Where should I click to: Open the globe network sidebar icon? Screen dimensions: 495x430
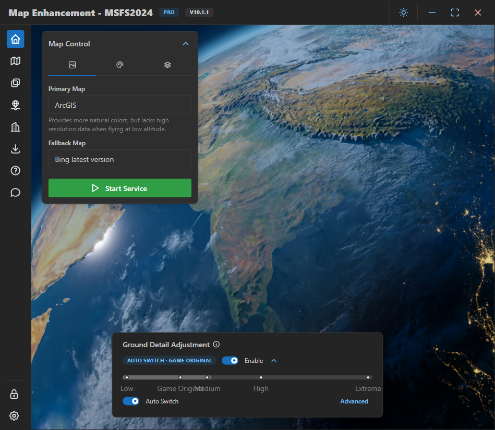tap(16, 105)
